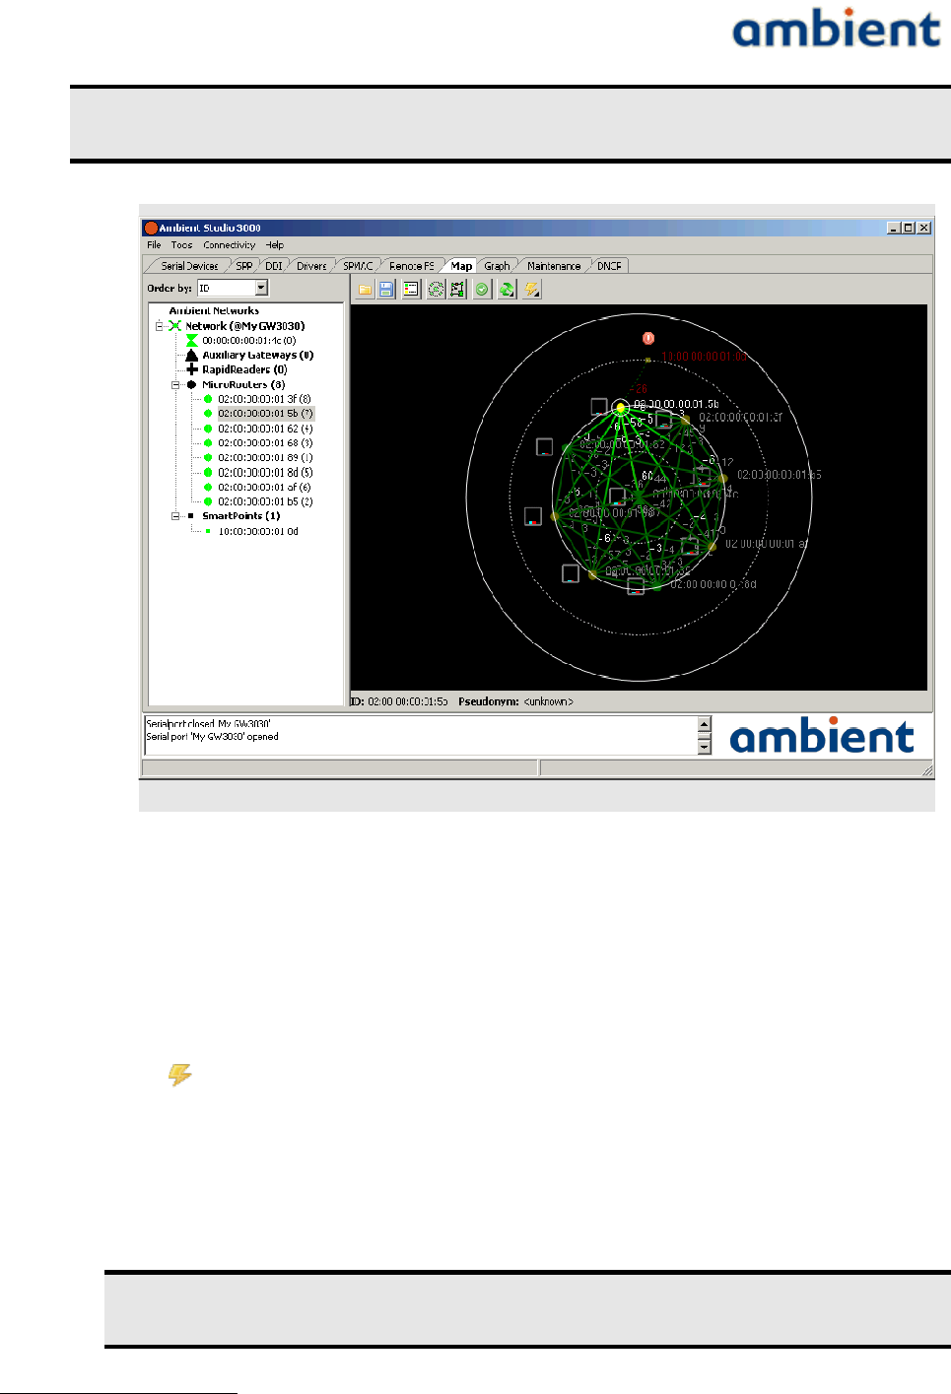Click the 02:00:00:00:01:af label on map

[767, 544]
